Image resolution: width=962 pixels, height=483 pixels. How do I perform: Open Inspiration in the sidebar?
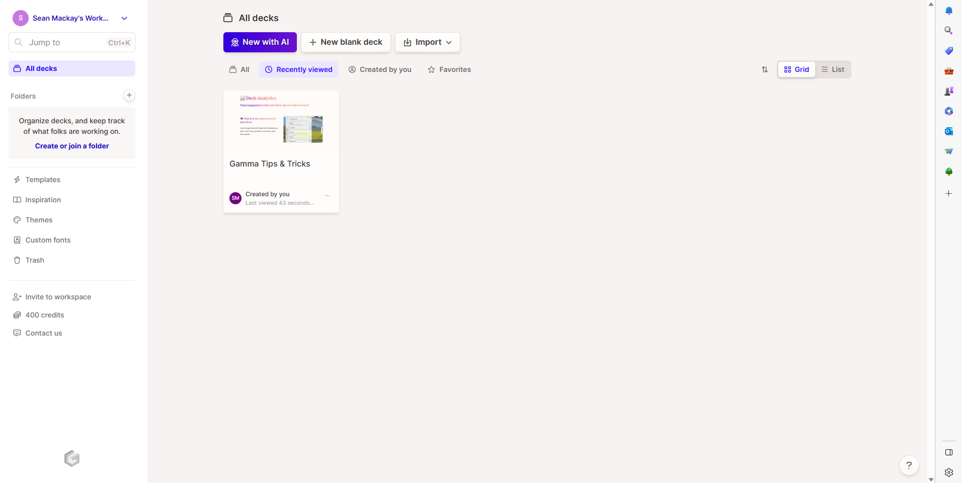click(72, 200)
